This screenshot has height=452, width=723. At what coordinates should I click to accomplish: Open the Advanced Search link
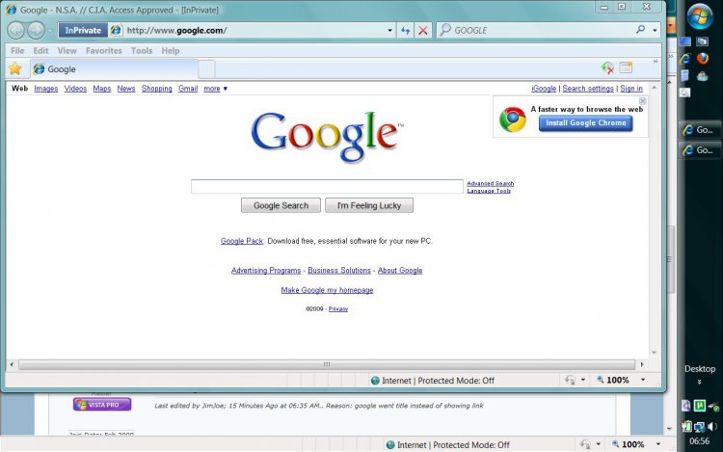pyautogui.click(x=490, y=183)
